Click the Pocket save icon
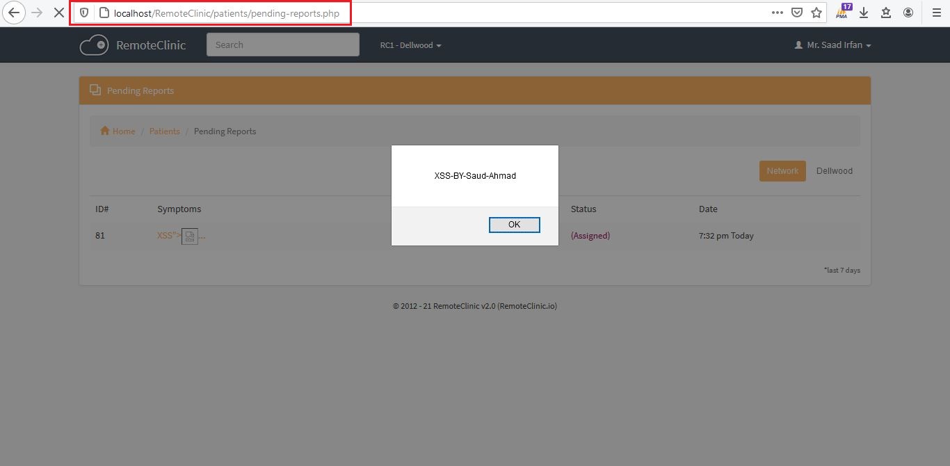 coord(797,13)
